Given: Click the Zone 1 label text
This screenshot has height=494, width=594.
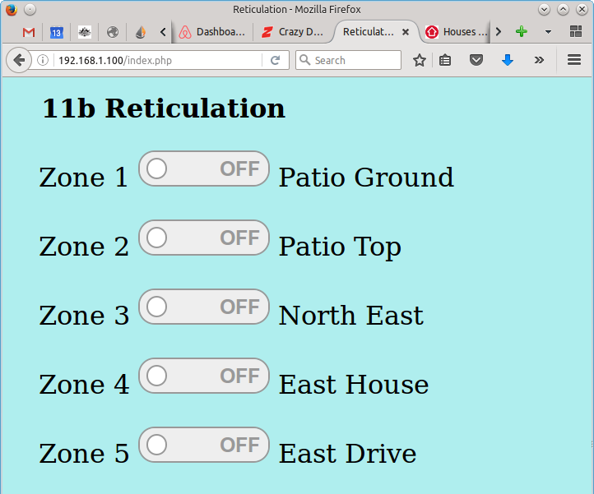Looking at the screenshot, I should pos(84,178).
